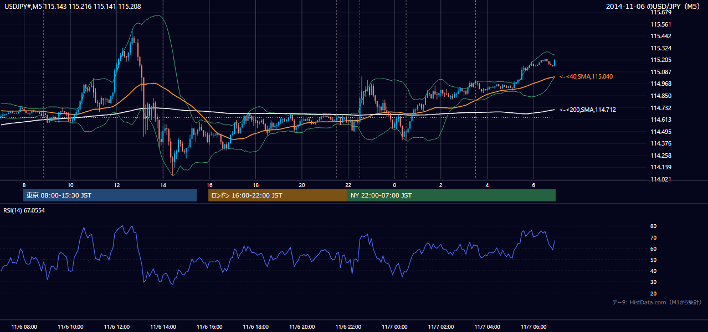Click RSI scale value 30
708x332 pixels.
[x=653, y=282]
